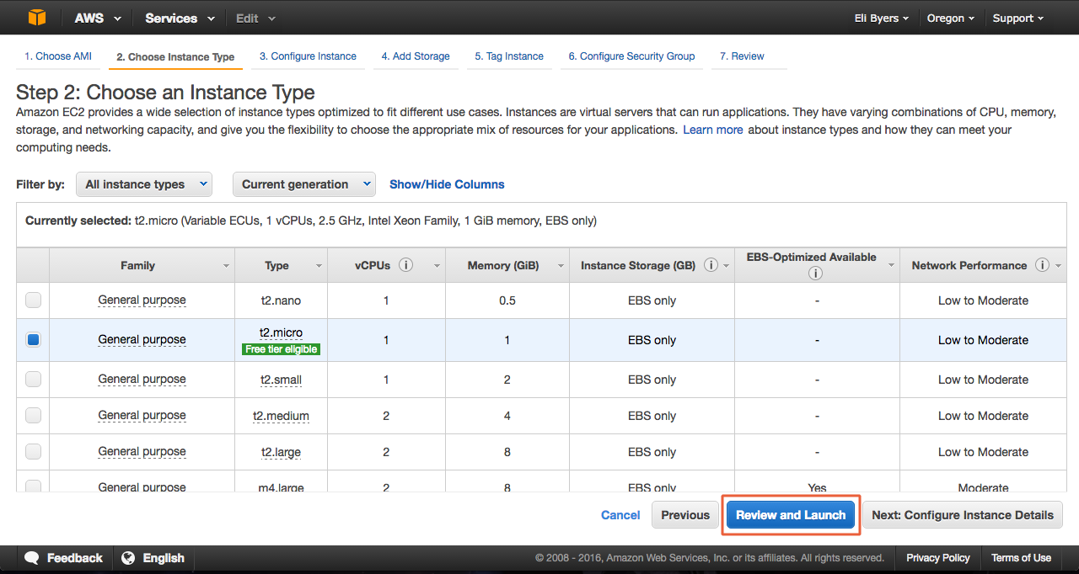The image size is (1079, 574).
Task: Click General purpose in t2.nano row
Action: pos(142,300)
